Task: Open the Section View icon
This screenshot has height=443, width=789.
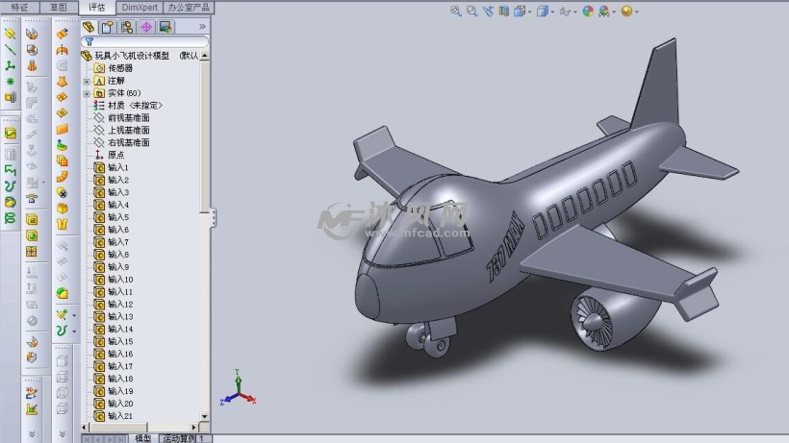Action: pyautogui.click(x=503, y=11)
